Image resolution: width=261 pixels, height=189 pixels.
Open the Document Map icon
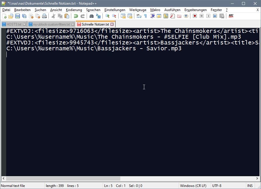click(166, 16)
